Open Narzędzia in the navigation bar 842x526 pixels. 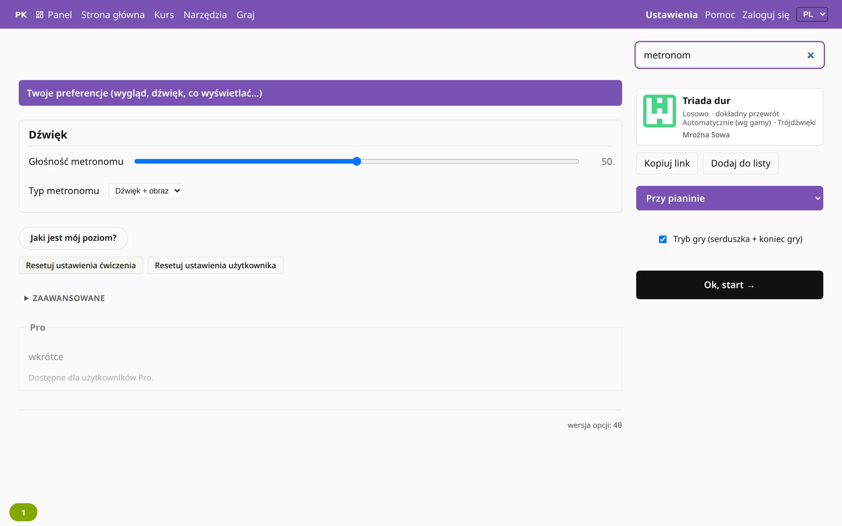tap(205, 15)
